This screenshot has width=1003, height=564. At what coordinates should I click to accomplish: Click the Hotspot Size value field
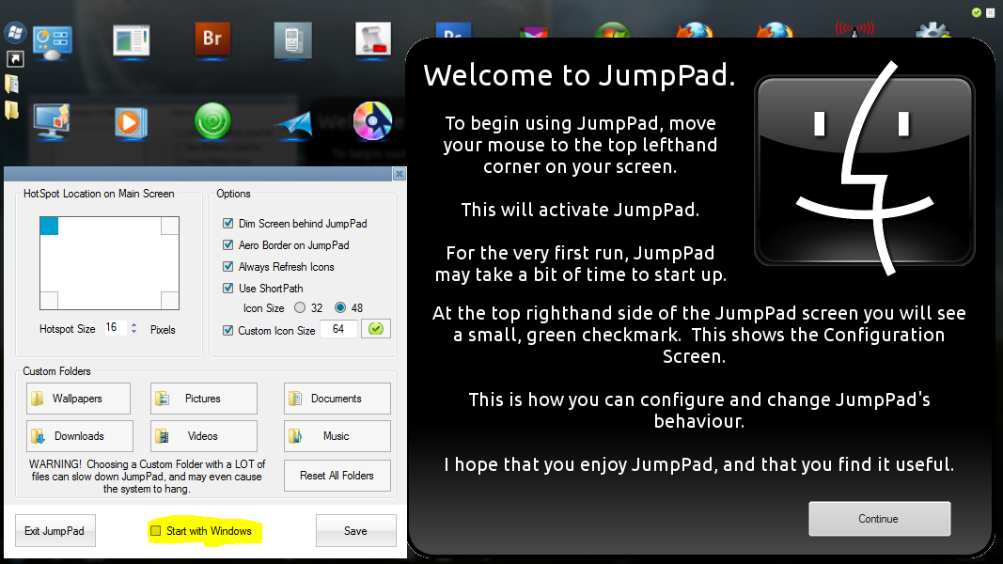[x=116, y=328]
